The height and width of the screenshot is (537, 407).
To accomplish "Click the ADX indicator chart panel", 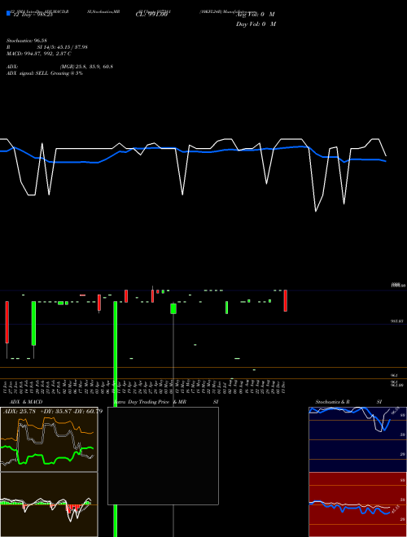I will pyautogui.click(x=49, y=439).
